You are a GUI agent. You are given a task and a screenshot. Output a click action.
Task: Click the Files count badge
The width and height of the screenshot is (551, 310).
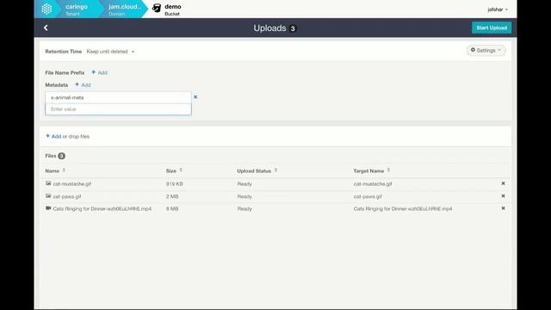(61, 156)
